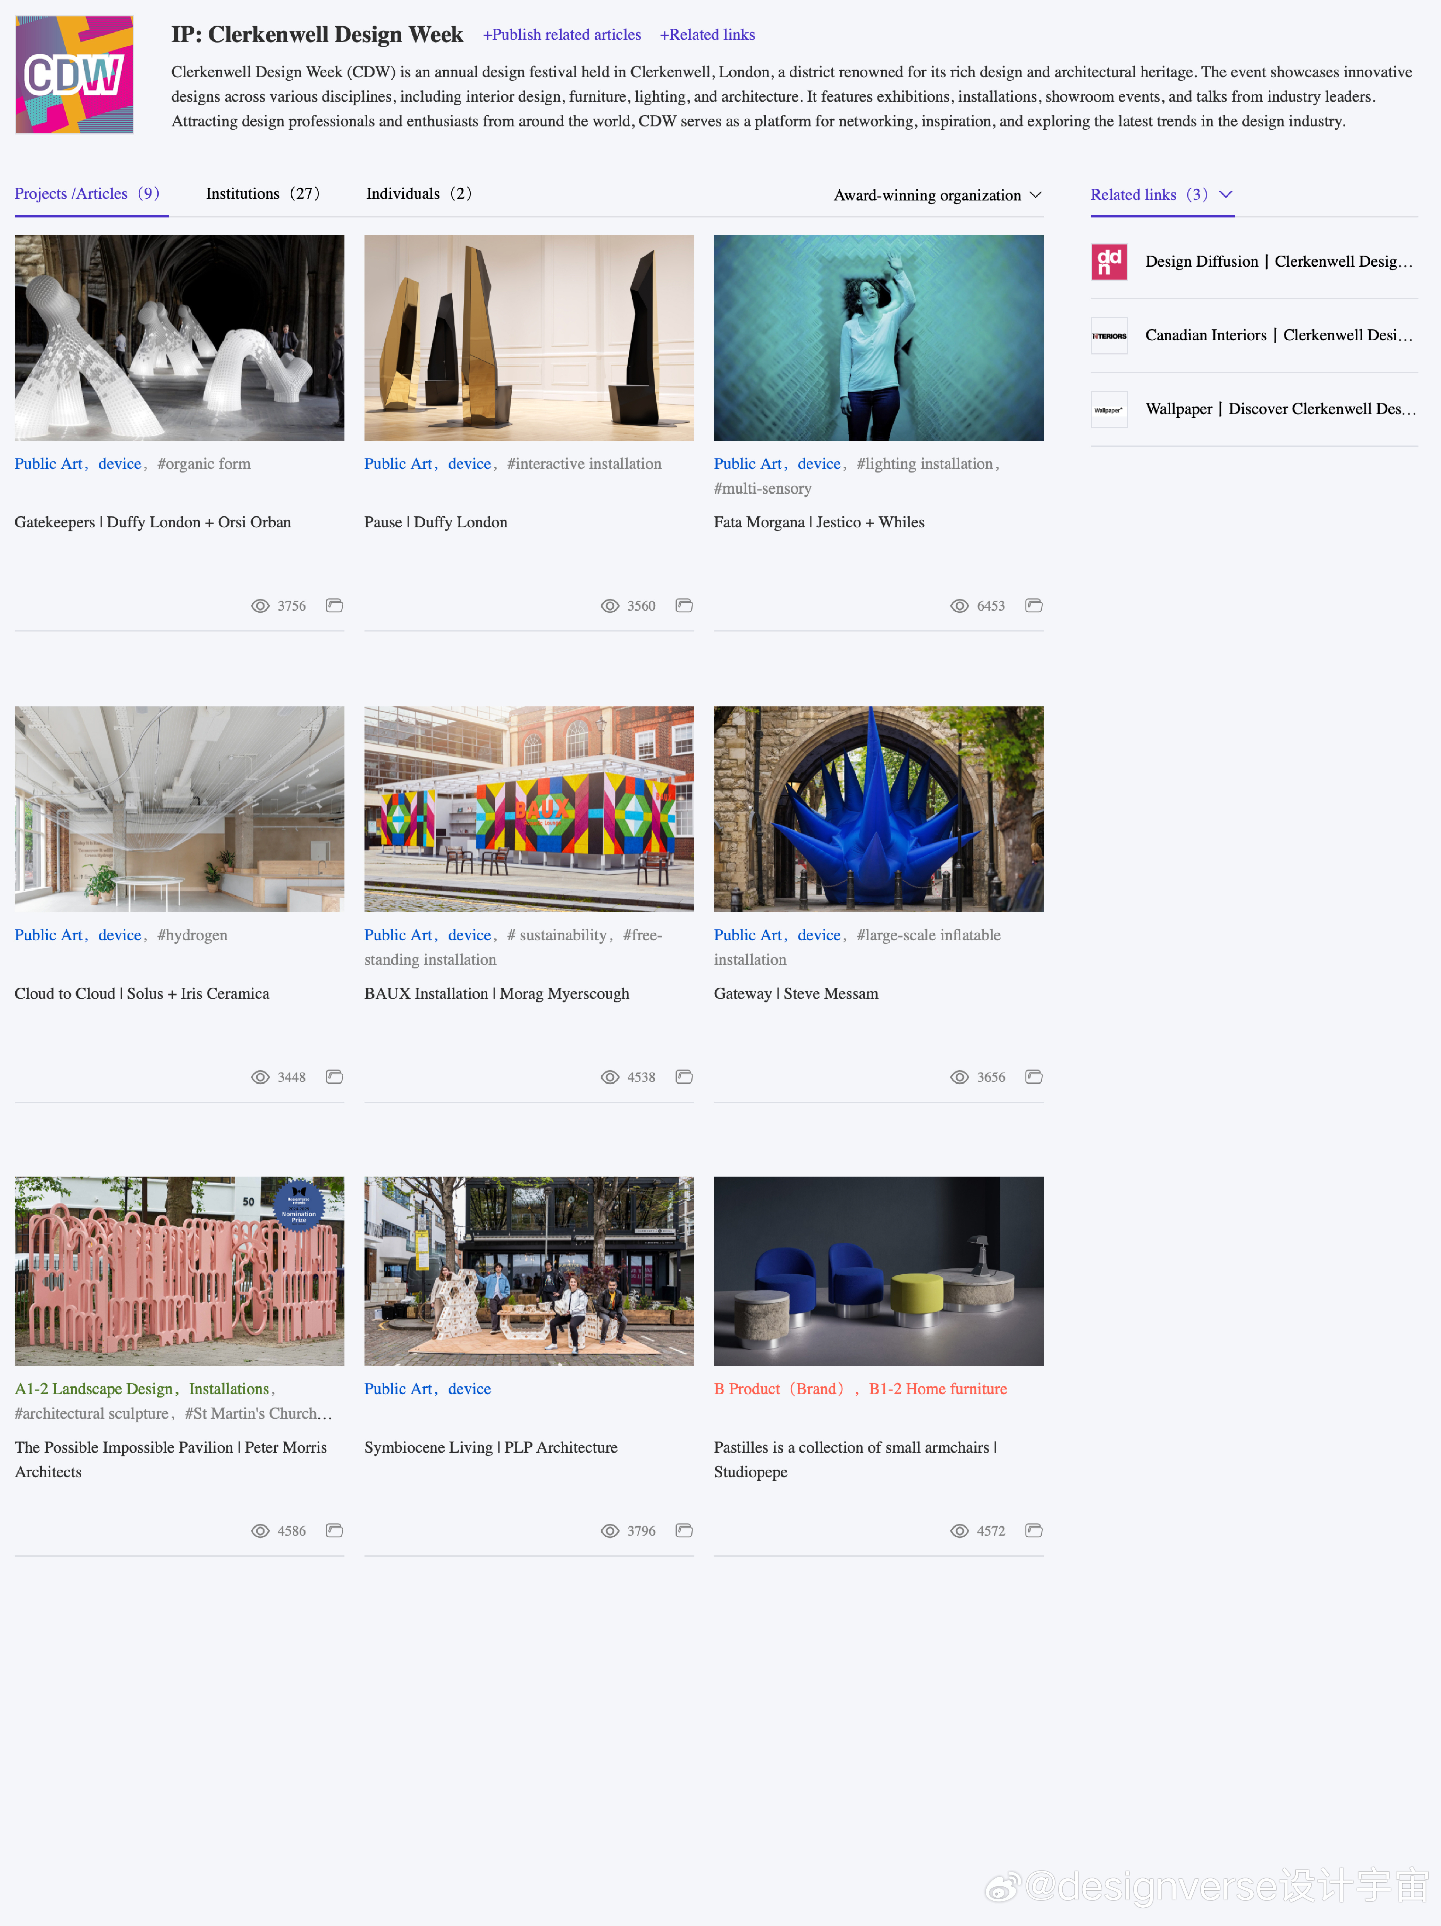Viewport: 1441px width, 1926px height.
Task: Click the eye views icon beside 3796
Action: tap(610, 1531)
